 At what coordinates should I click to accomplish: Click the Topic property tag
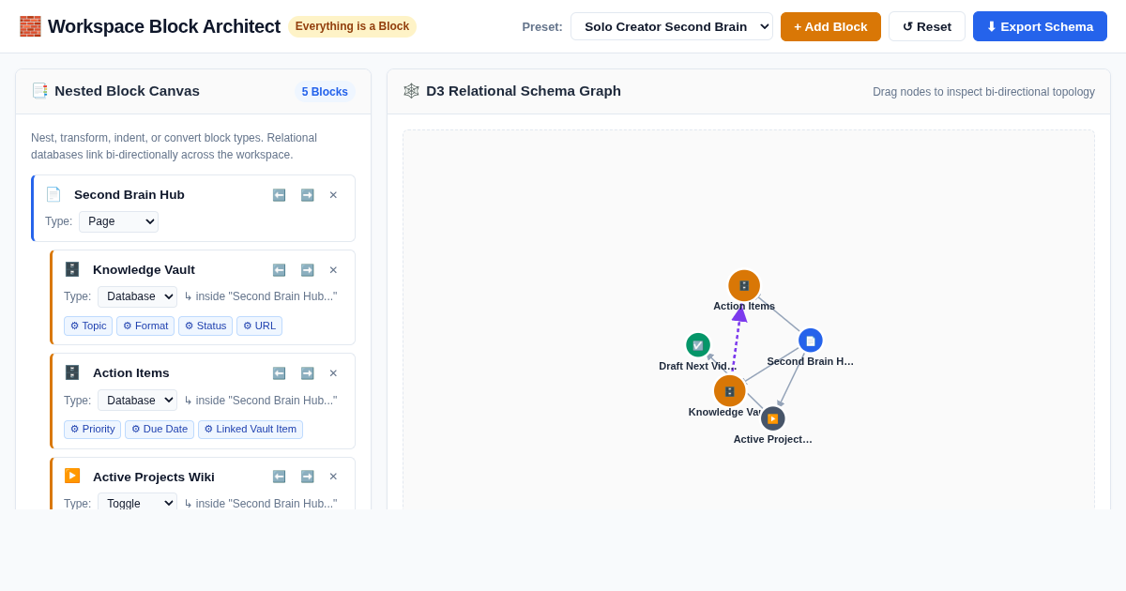click(88, 326)
